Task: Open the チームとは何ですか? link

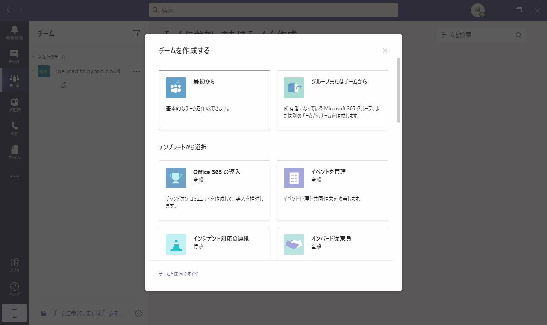Action: (x=178, y=274)
